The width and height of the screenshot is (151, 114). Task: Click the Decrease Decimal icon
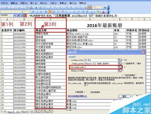78,12
